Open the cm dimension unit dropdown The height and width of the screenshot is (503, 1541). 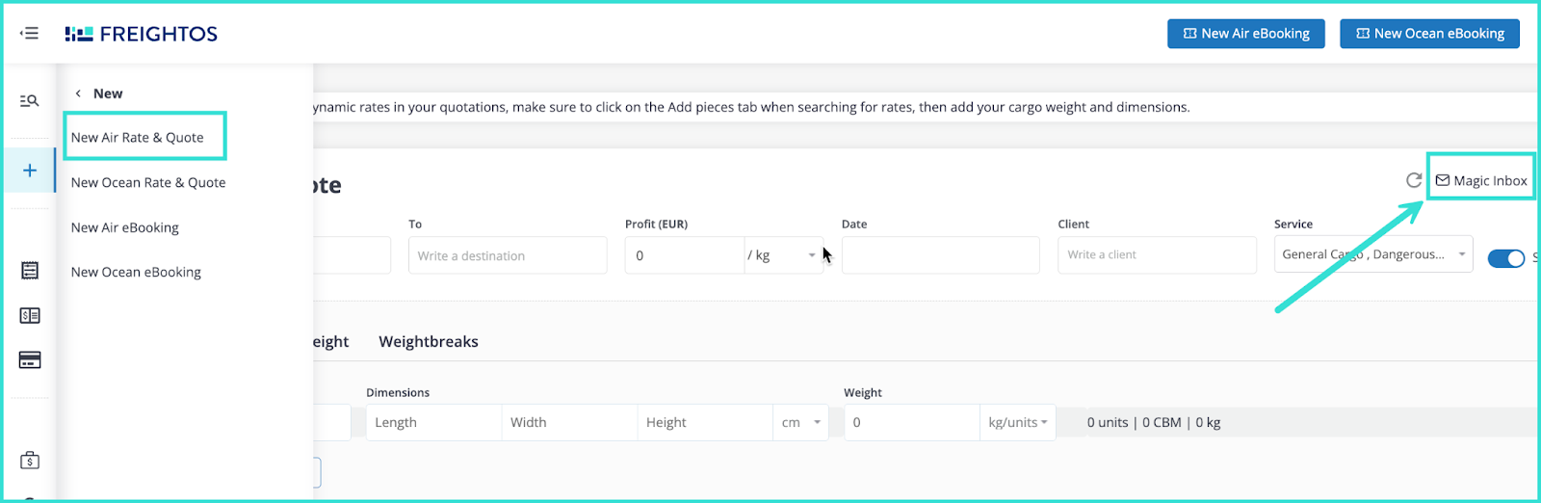click(800, 423)
